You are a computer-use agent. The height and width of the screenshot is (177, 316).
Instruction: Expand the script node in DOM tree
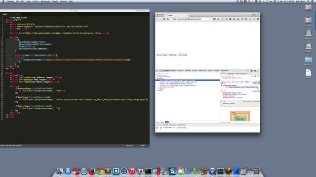159,87
